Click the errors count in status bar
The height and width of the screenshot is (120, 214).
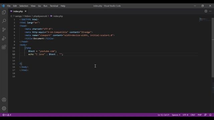[4, 115]
